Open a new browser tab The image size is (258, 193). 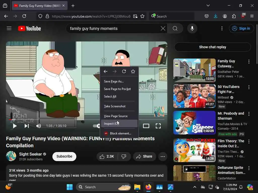click(73, 6)
